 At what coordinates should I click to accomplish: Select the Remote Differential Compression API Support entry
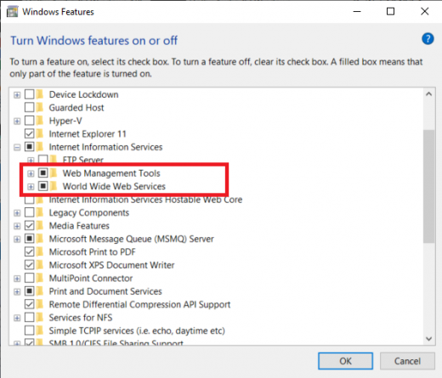click(x=139, y=304)
